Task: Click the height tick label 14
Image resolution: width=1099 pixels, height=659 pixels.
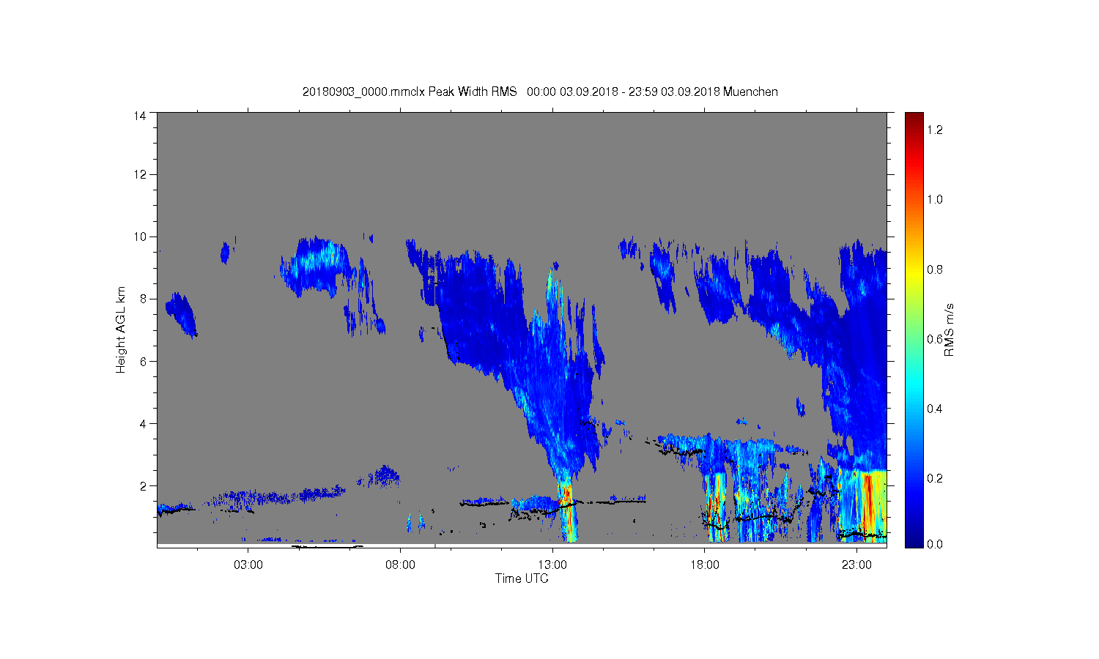Action: click(140, 116)
